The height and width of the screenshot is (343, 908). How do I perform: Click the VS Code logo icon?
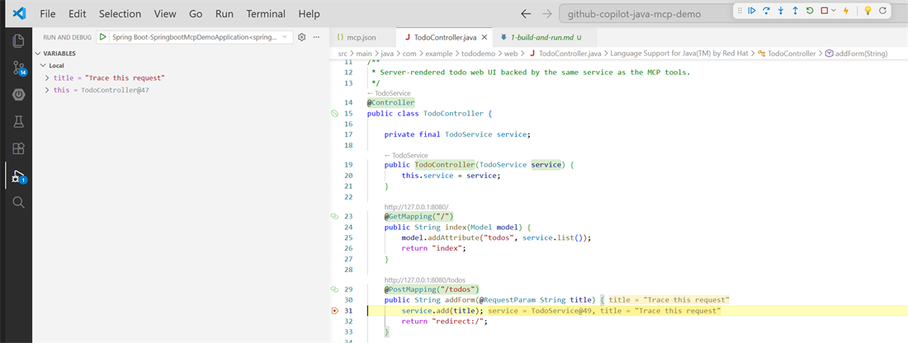click(x=19, y=13)
